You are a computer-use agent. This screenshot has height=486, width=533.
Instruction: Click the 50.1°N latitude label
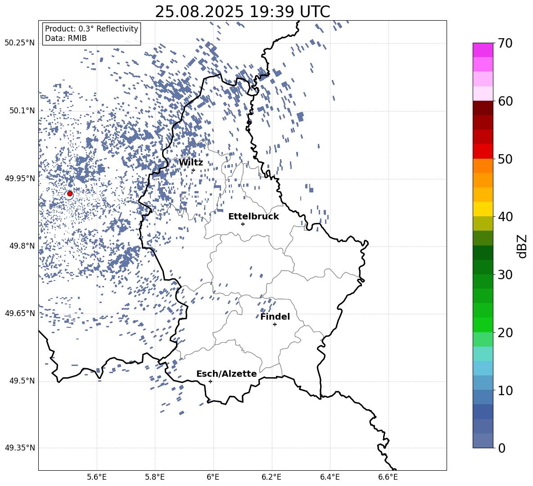click(22, 111)
